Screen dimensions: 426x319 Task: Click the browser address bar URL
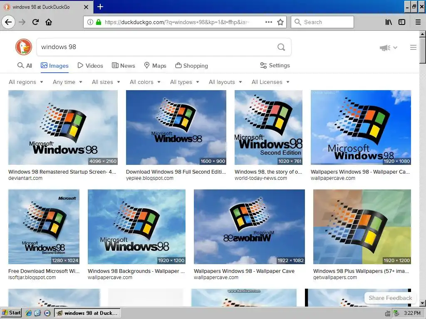[x=176, y=22]
